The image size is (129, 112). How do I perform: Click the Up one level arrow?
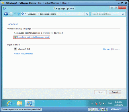[19, 14]
